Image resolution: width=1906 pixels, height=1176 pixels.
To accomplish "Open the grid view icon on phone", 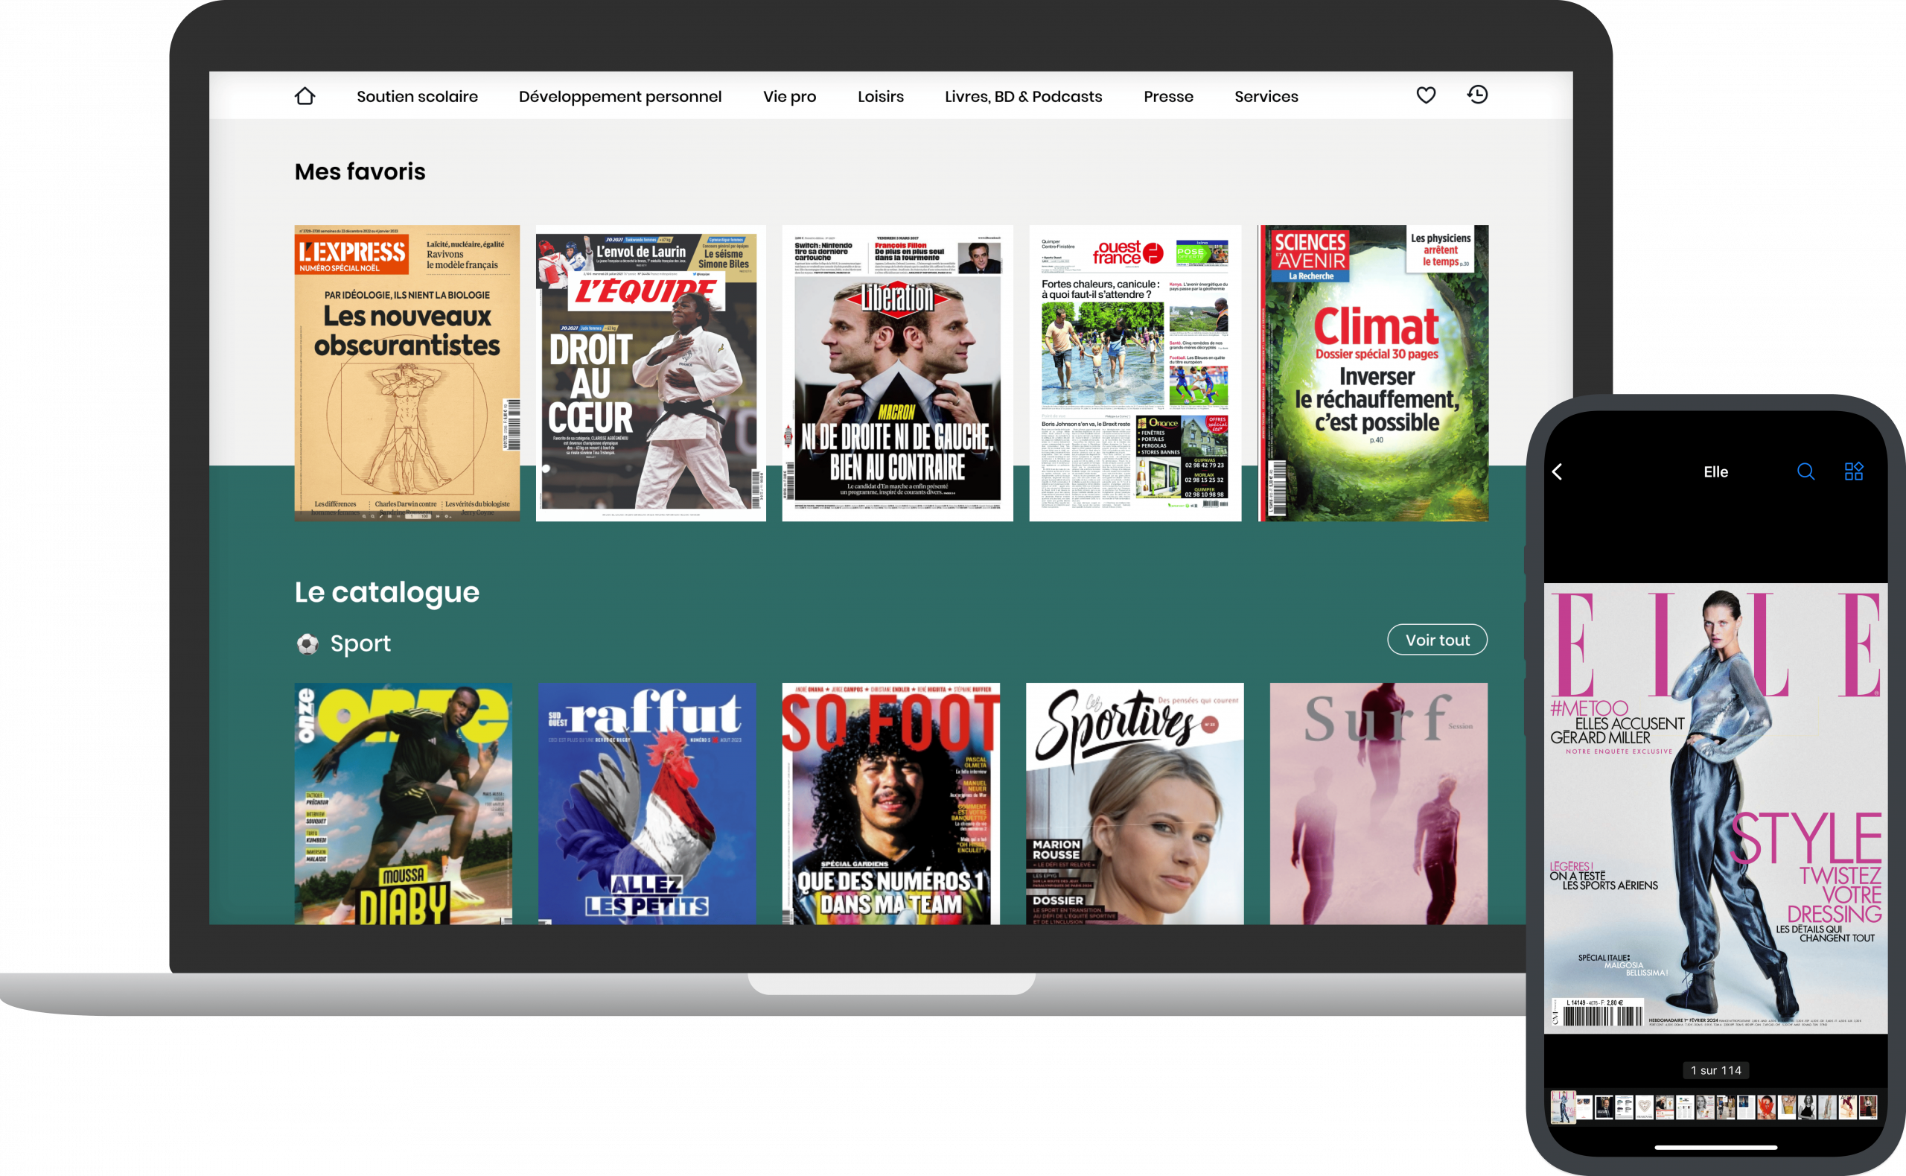I will click(1853, 471).
